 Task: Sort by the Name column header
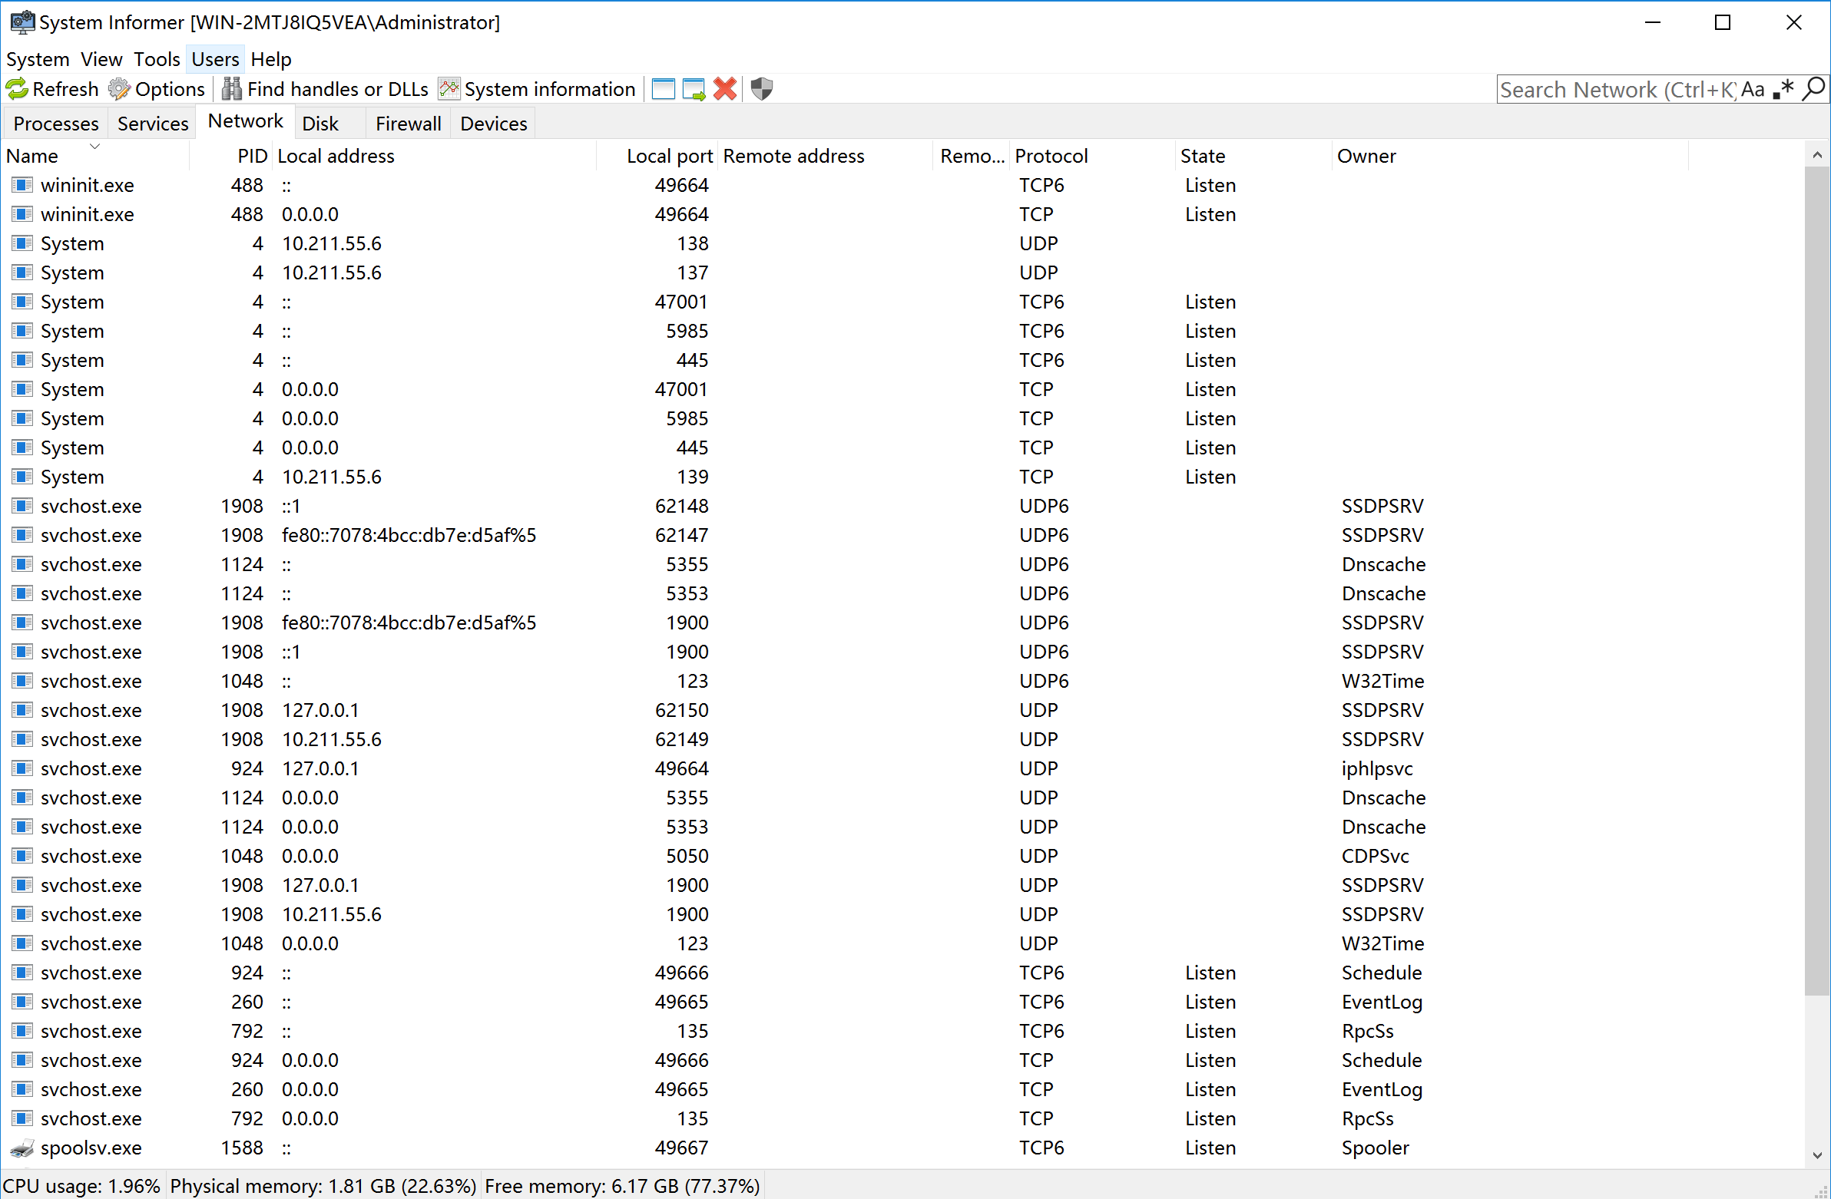click(x=32, y=156)
